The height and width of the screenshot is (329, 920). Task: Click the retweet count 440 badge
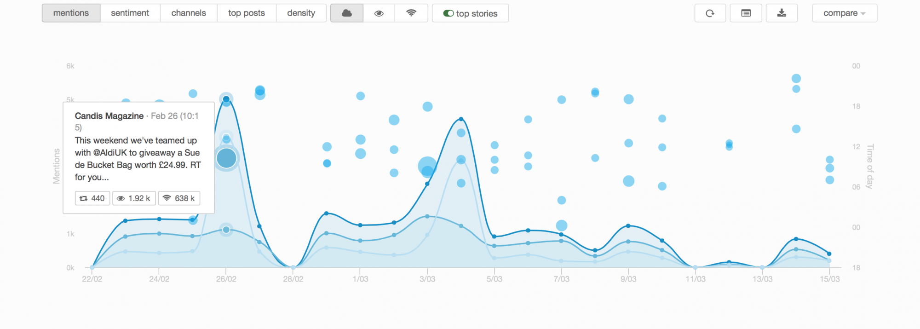point(92,198)
